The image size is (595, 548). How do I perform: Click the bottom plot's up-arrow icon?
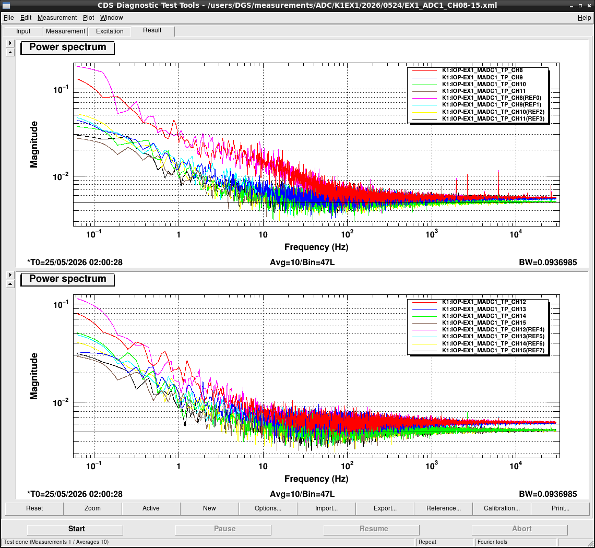click(10, 284)
